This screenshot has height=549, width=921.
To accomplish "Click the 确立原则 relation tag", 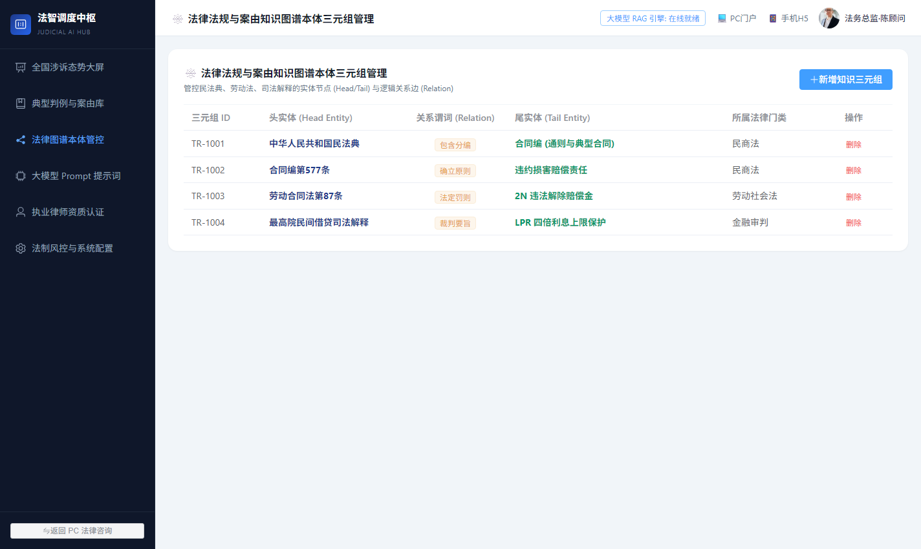I will click(455, 171).
